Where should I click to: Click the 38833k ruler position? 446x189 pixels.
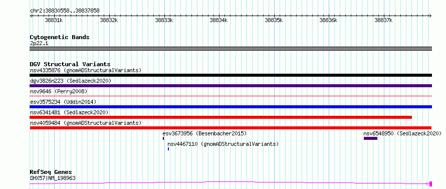point(164,20)
